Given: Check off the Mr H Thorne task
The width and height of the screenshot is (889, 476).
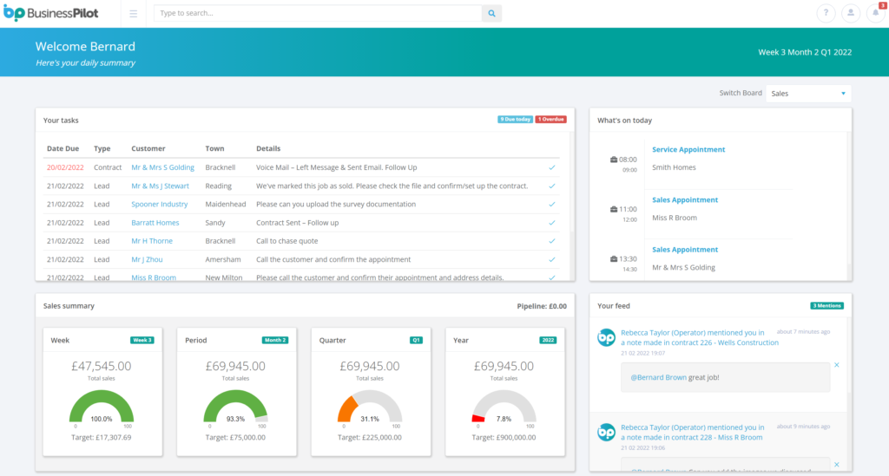Looking at the screenshot, I should [552, 241].
